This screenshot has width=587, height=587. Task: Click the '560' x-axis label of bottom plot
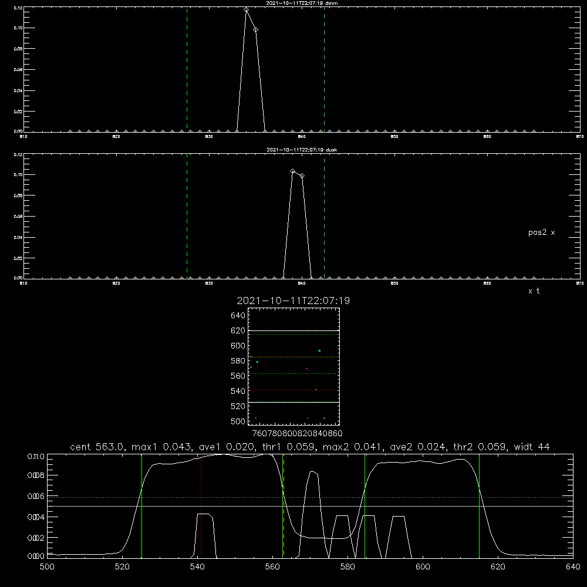pyautogui.click(x=272, y=566)
